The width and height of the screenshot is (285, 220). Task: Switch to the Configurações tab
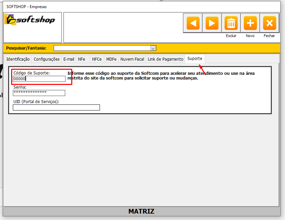coord(47,59)
